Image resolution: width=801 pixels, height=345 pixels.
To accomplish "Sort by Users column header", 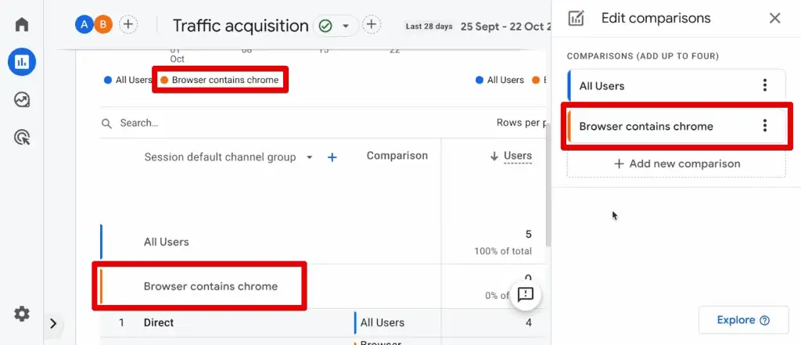I will coord(517,156).
